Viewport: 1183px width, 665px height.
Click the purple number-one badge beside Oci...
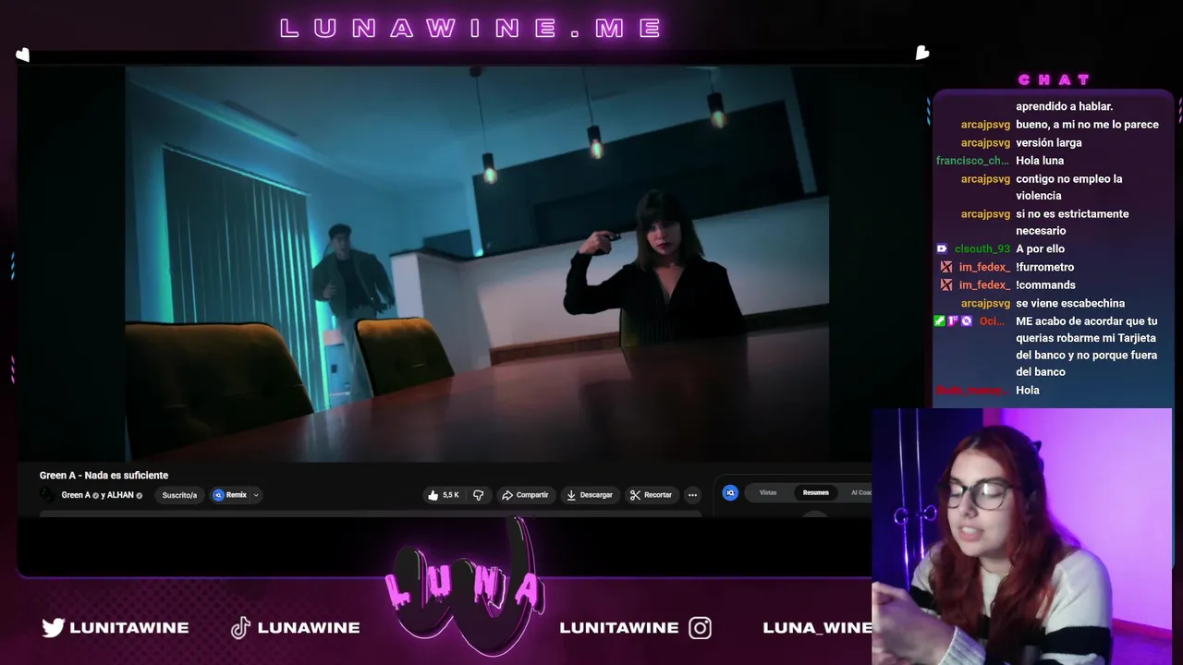[x=953, y=321]
